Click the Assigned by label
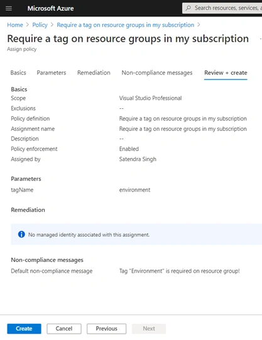 point(26,159)
